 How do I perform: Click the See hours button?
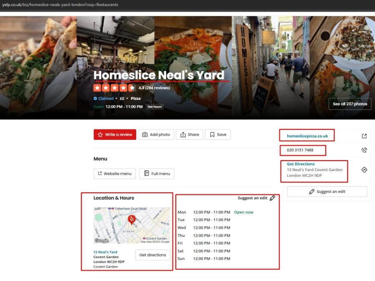tap(155, 107)
